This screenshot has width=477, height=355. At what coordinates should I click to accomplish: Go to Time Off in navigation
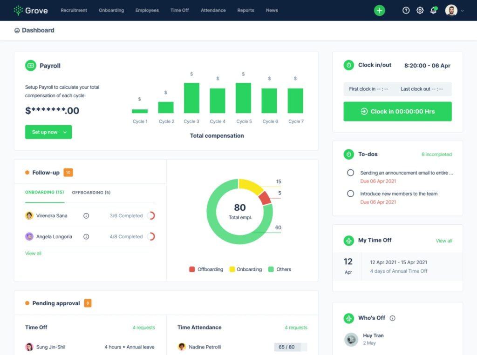click(179, 10)
